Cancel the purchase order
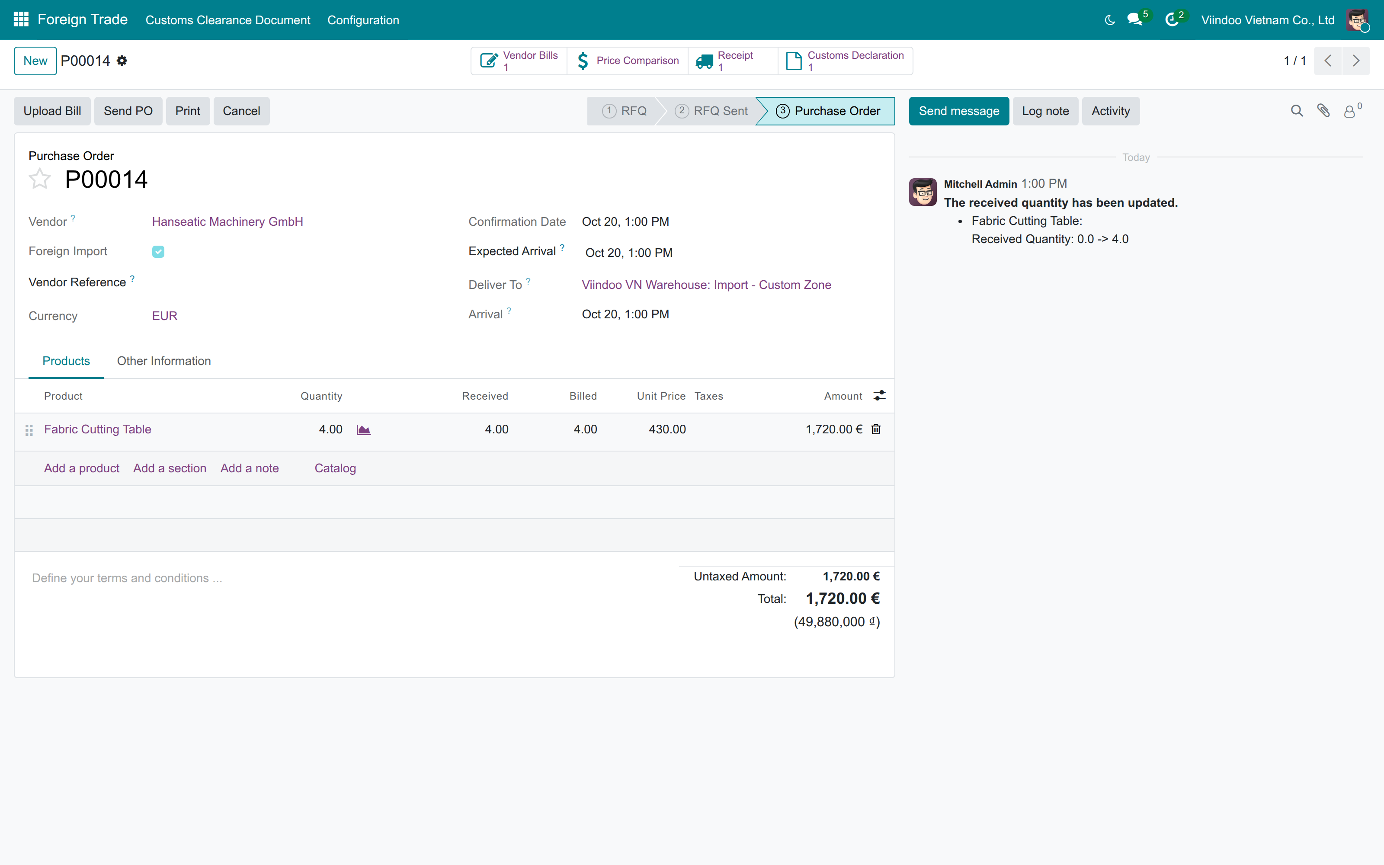Viewport: 1384px width, 865px height. coord(241,111)
